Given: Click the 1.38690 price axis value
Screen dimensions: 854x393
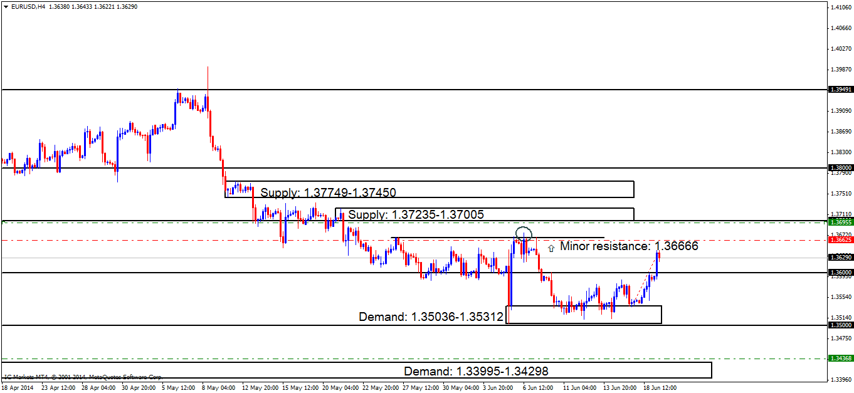Looking at the screenshot, I should 840,131.
